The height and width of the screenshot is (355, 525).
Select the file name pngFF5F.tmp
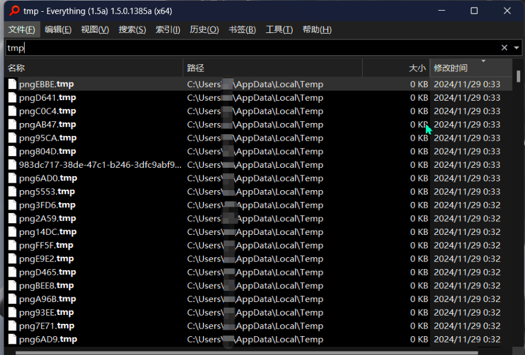tap(46, 245)
